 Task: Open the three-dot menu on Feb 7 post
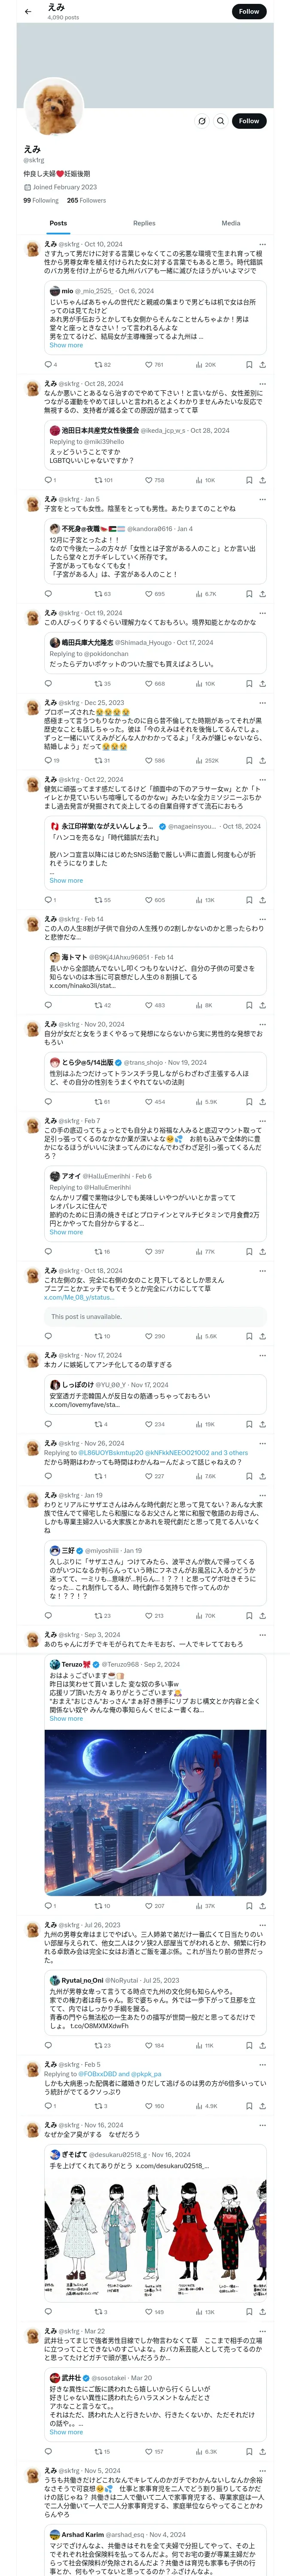click(262, 1121)
